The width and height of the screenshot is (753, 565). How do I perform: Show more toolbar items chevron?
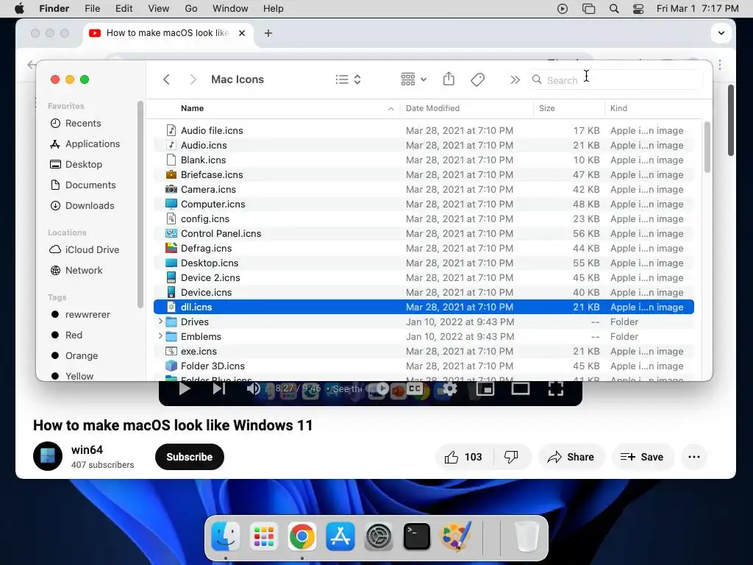click(x=515, y=79)
